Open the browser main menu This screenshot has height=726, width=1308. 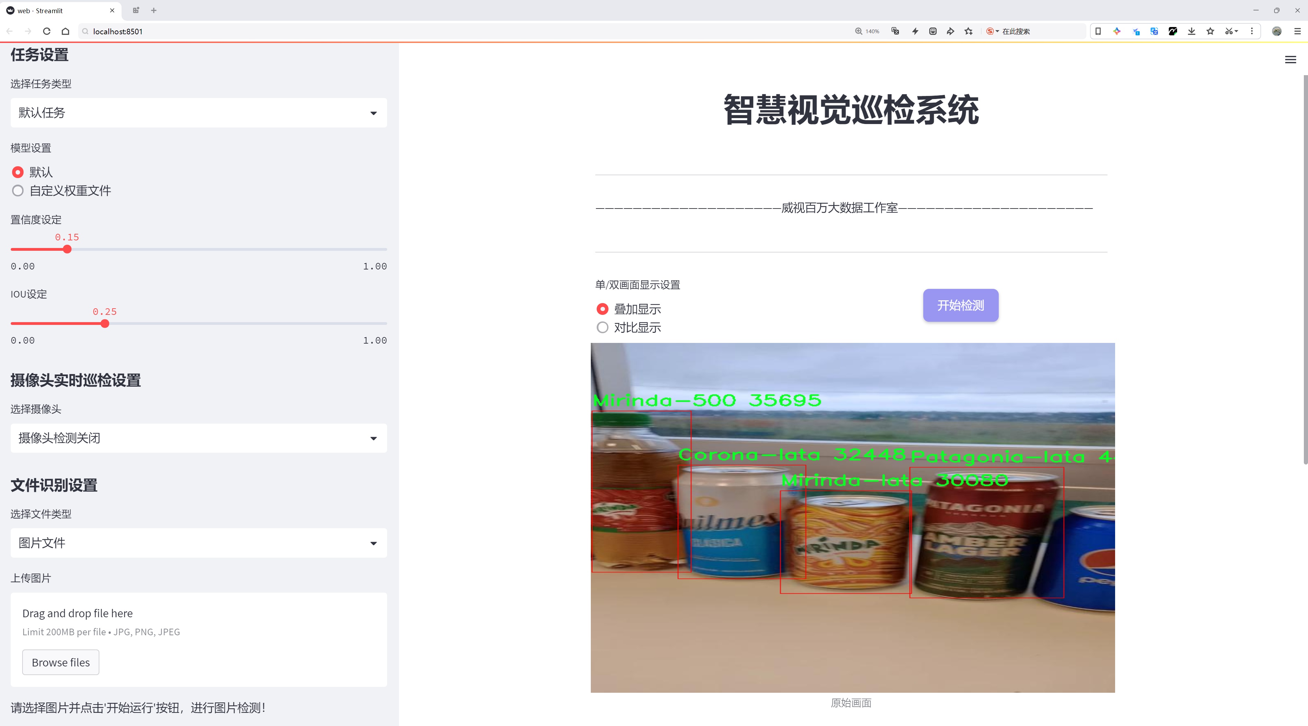1297,32
